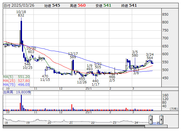Viewport: 182px width, 131px height.
Task: Click the 455 12/26 low label
Action: tap(82, 80)
